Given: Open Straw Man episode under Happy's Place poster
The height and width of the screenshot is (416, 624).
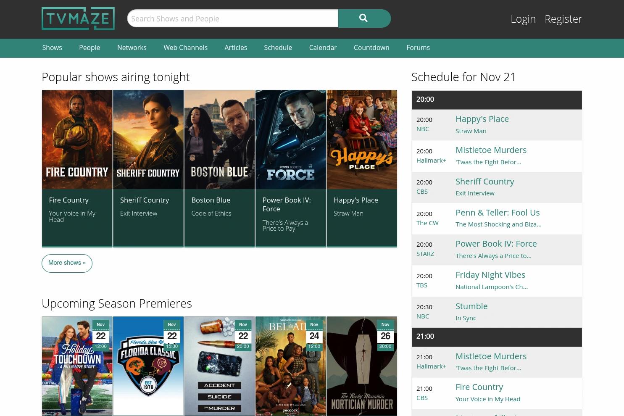Looking at the screenshot, I should pyautogui.click(x=348, y=213).
